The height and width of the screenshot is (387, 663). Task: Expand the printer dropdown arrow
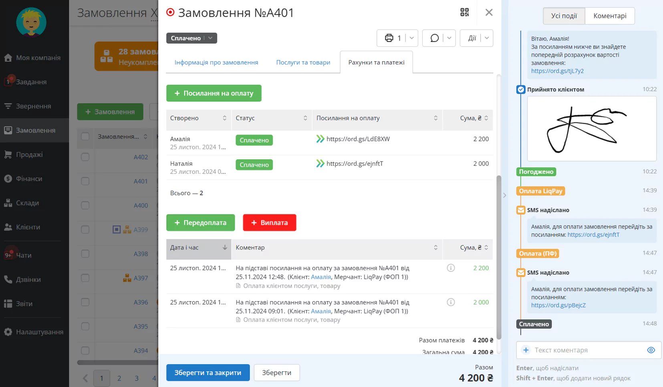pyautogui.click(x=412, y=38)
